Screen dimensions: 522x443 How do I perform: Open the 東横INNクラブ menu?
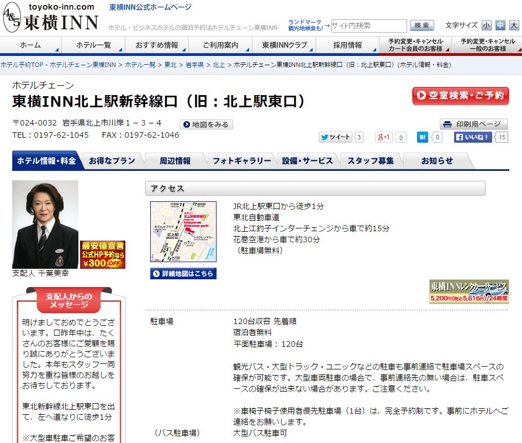click(x=284, y=45)
